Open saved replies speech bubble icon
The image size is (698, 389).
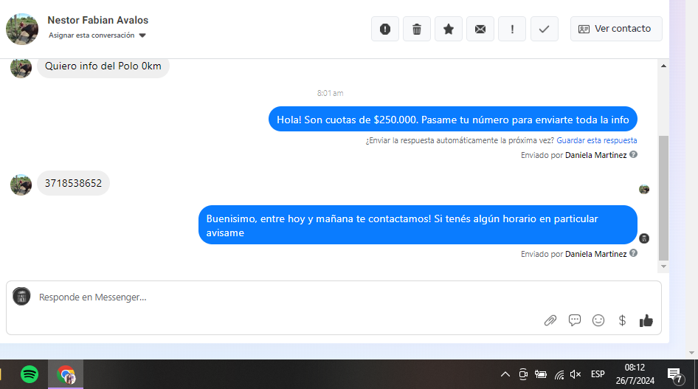click(575, 320)
